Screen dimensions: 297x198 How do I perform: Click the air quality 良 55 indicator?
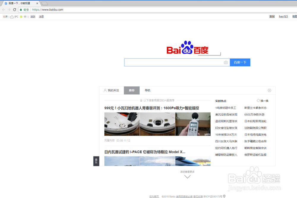(x=23, y=17)
